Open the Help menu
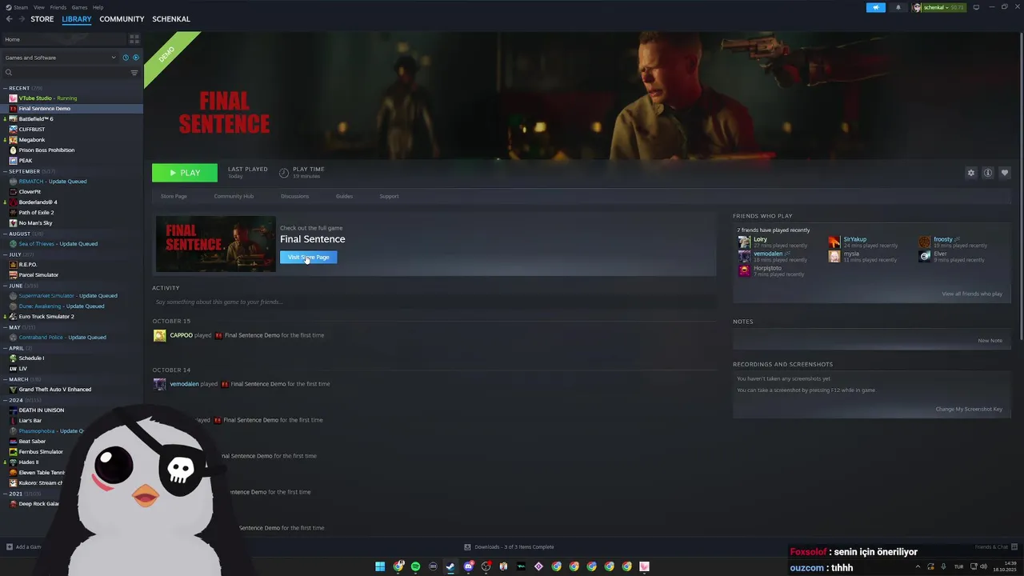Image resolution: width=1024 pixels, height=576 pixels. [x=98, y=7]
